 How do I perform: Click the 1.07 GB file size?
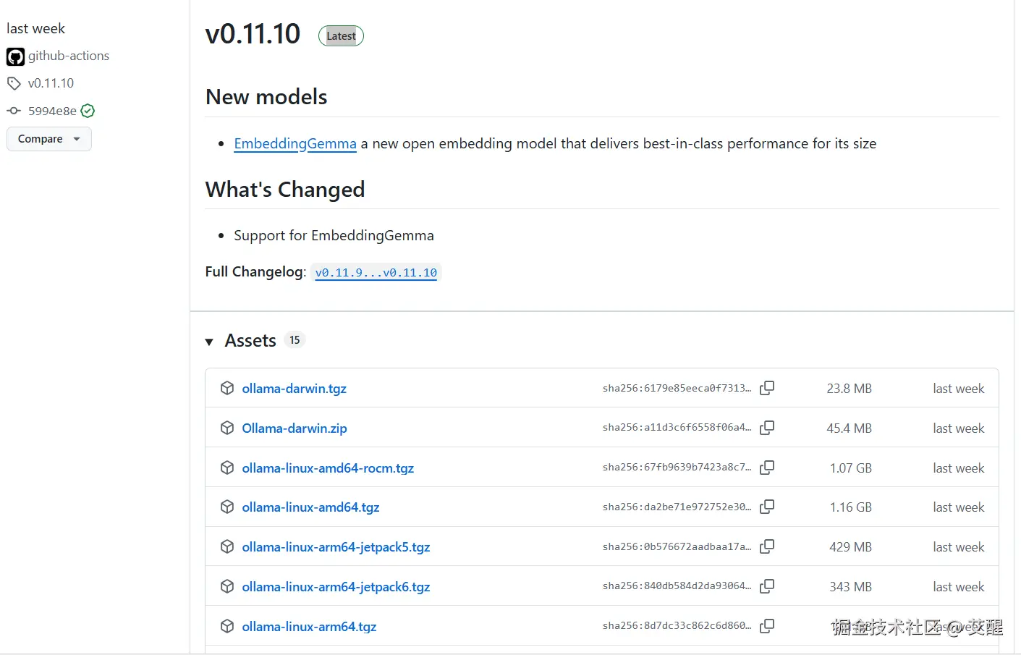(850, 468)
